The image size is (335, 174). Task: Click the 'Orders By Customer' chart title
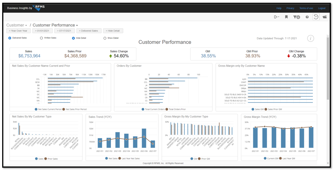pyautogui.click(x=129, y=66)
